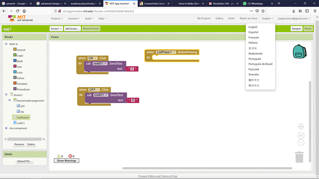Viewport: 319px width, 179px height.
Task: Select ListPicker1 in the component tree
Action: coord(21,117)
